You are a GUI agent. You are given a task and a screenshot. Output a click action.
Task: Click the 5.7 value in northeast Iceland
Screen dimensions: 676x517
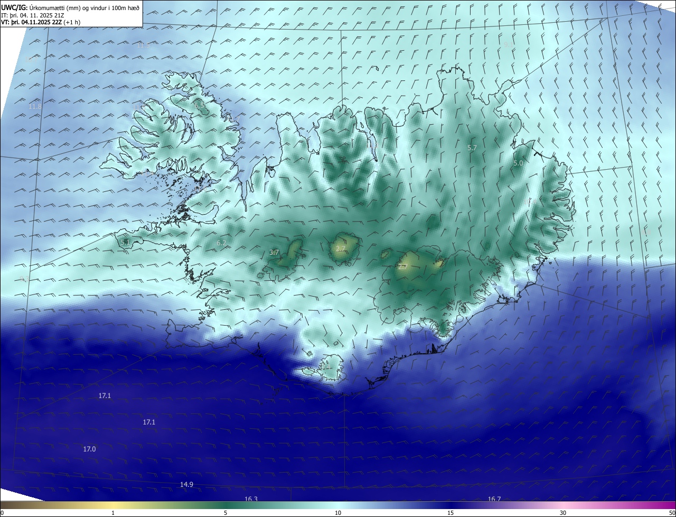click(x=472, y=148)
